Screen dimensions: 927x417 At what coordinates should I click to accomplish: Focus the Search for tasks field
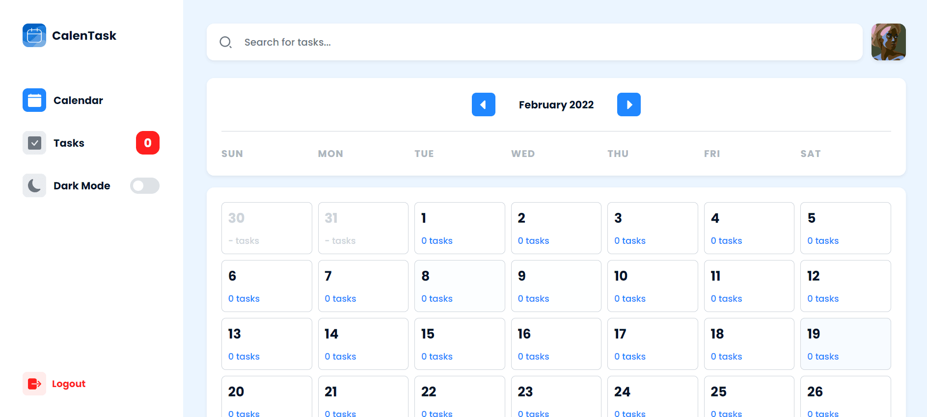click(x=535, y=42)
